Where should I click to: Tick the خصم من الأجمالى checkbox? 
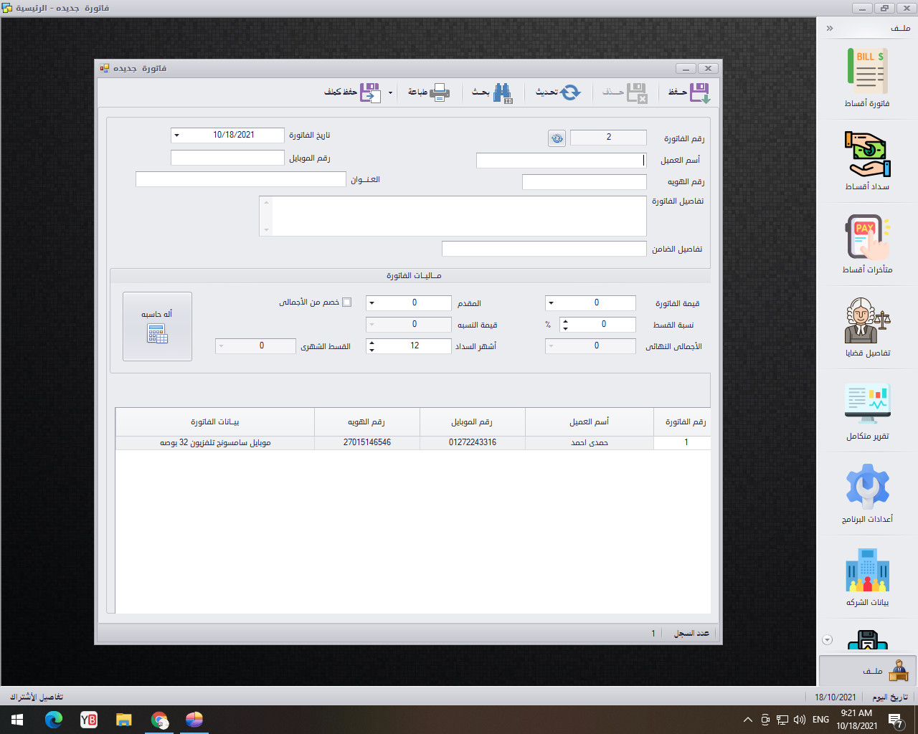coord(347,302)
